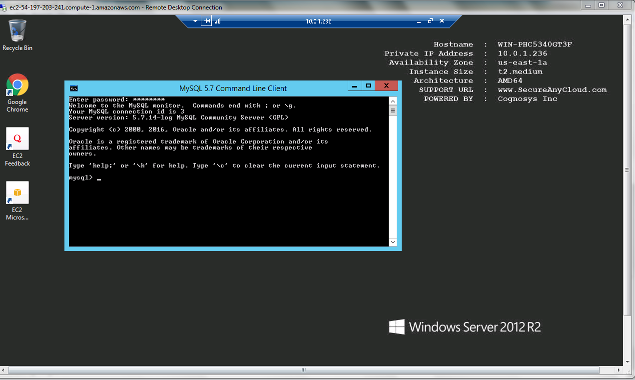
Task: Minimize the MySQL 5.7 Command Line Client
Action: tap(355, 86)
